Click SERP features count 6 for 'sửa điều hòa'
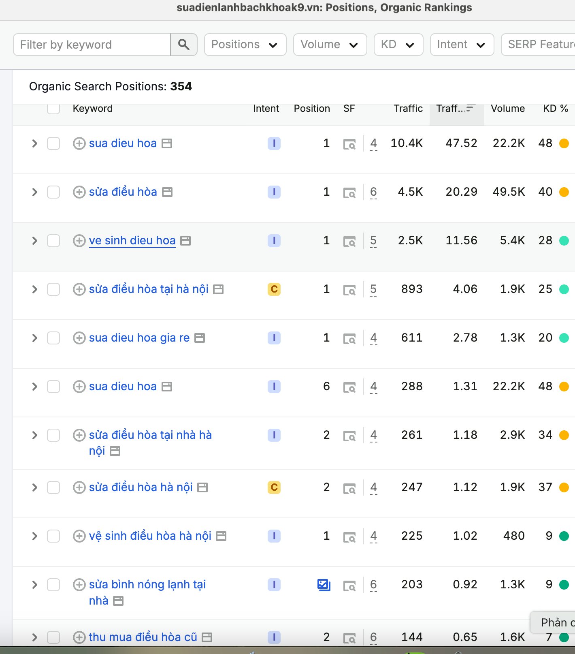575x654 pixels. coord(373,192)
